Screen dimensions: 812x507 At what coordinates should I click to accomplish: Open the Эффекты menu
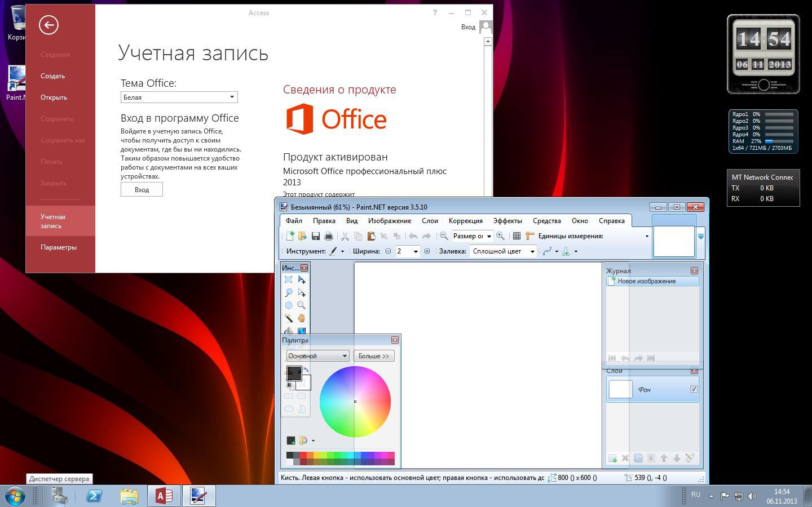[x=507, y=221]
